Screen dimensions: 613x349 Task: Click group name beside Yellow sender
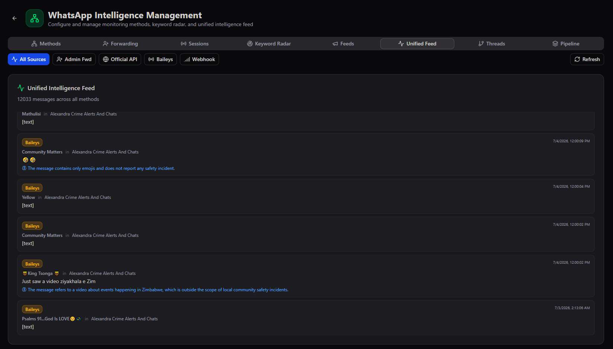pyautogui.click(x=78, y=197)
